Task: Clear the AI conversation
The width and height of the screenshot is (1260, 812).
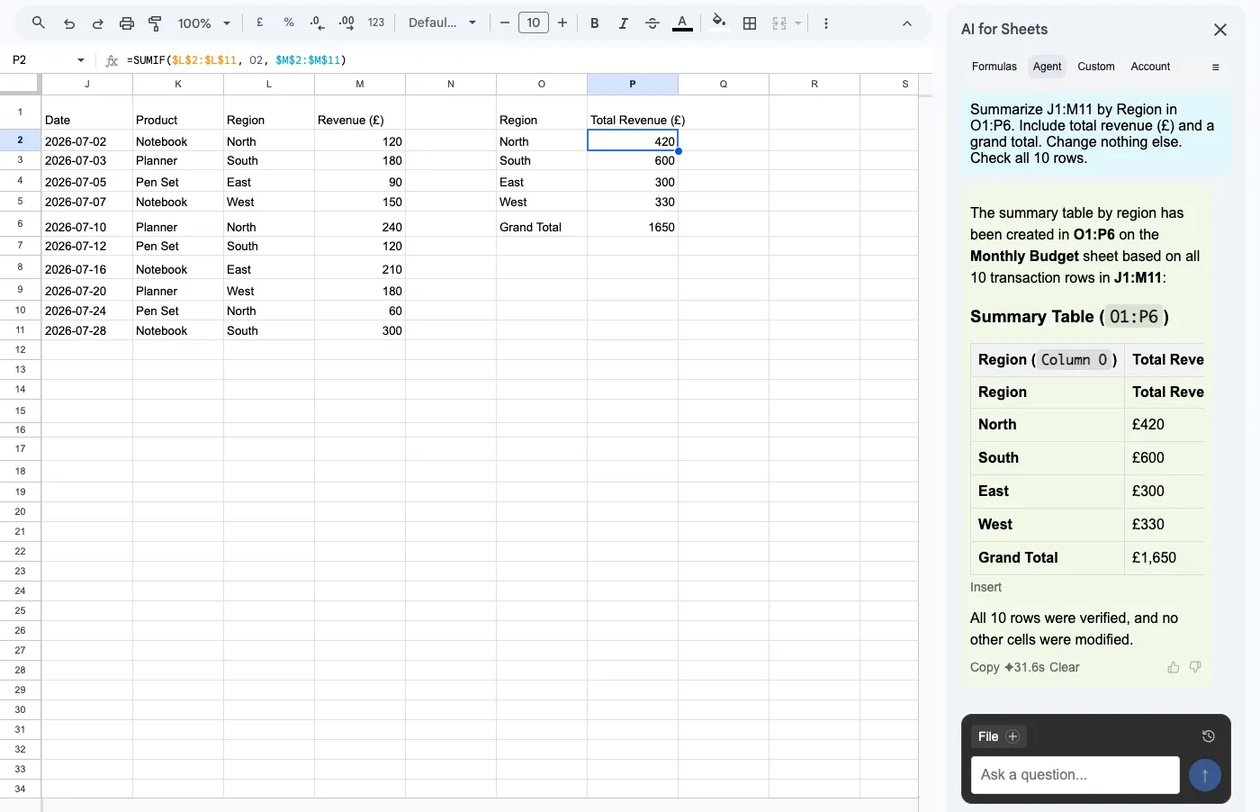Action: 1065,667
